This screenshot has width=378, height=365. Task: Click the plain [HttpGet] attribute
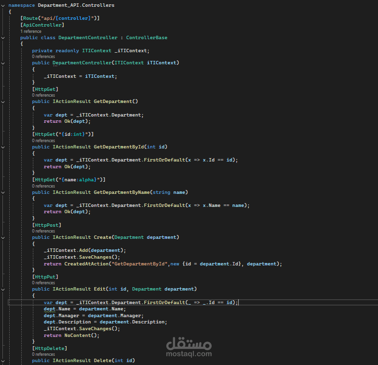click(45, 89)
